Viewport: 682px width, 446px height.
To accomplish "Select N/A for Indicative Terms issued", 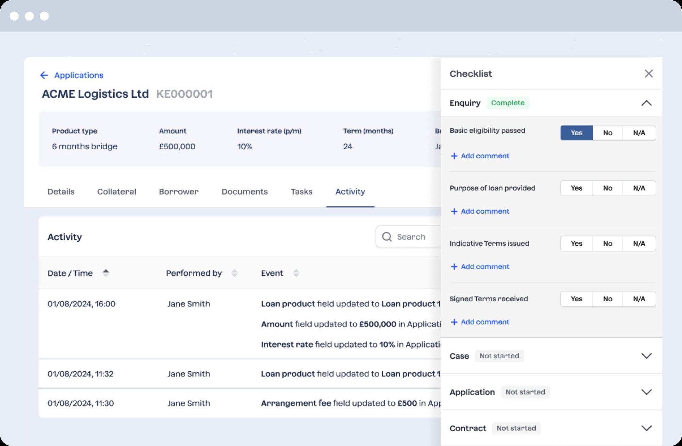I will click(x=639, y=244).
